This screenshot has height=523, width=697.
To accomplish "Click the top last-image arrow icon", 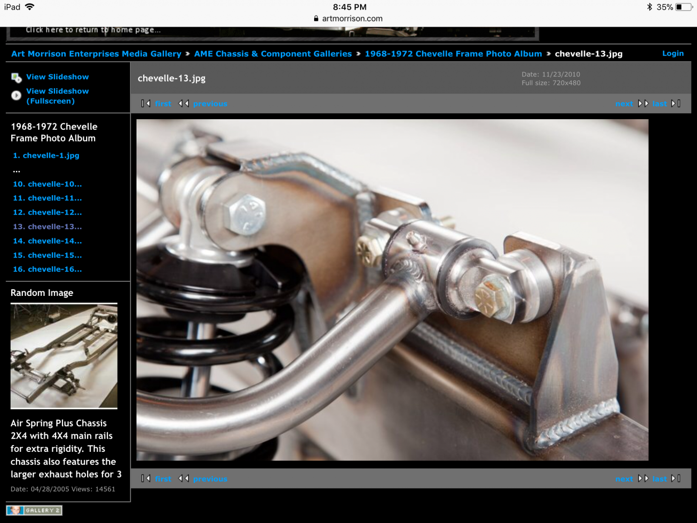I will tap(676, 103).
